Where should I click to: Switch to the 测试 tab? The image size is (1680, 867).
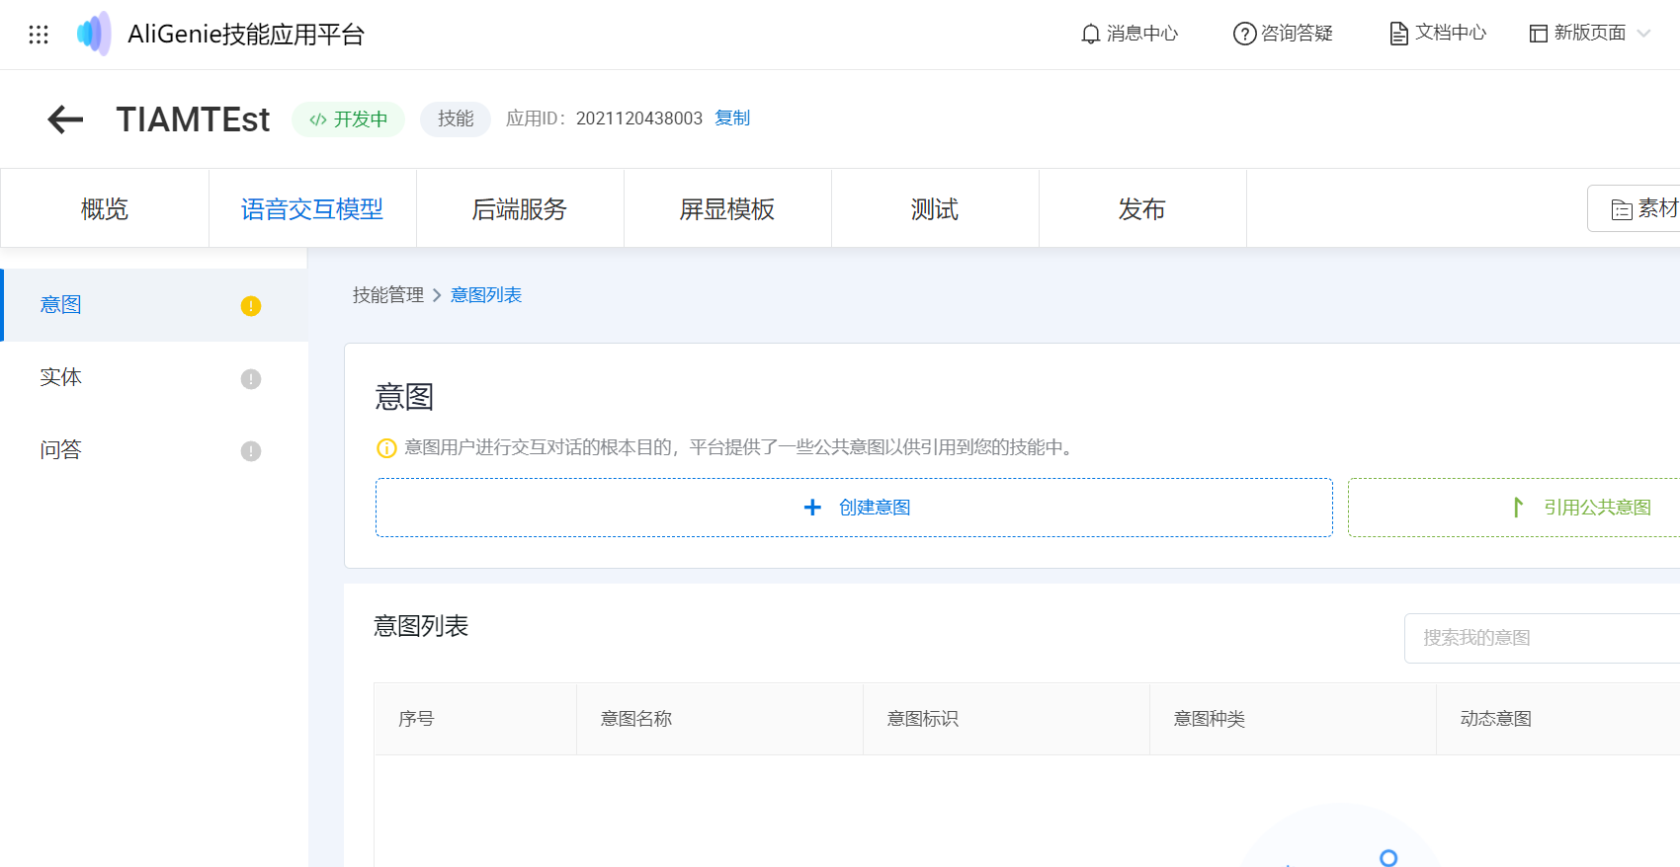click(x=935, y=208)
